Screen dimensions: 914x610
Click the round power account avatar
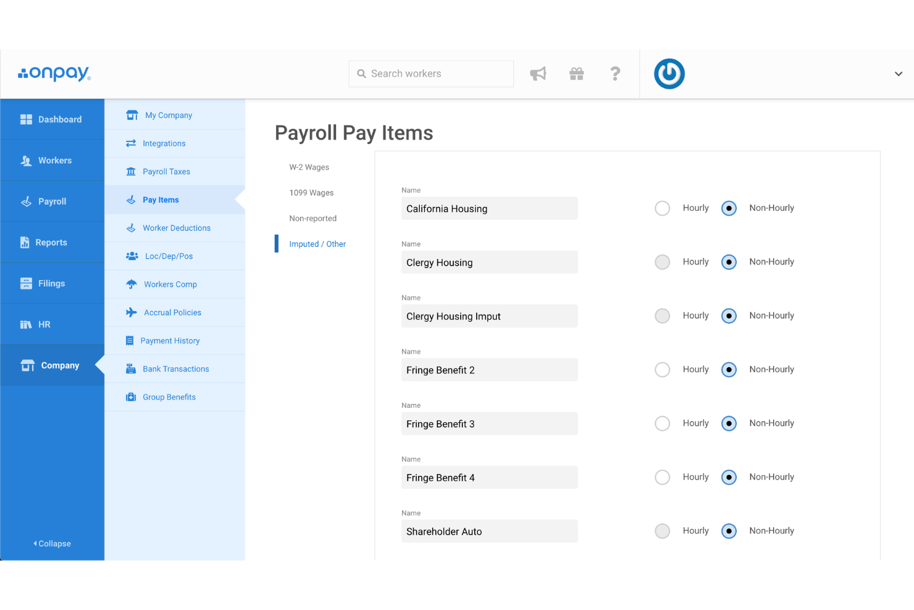(669, 74)
